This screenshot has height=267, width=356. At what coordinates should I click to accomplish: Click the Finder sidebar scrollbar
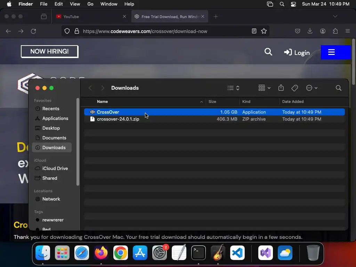pyautogui.click(x=78, y=142)
